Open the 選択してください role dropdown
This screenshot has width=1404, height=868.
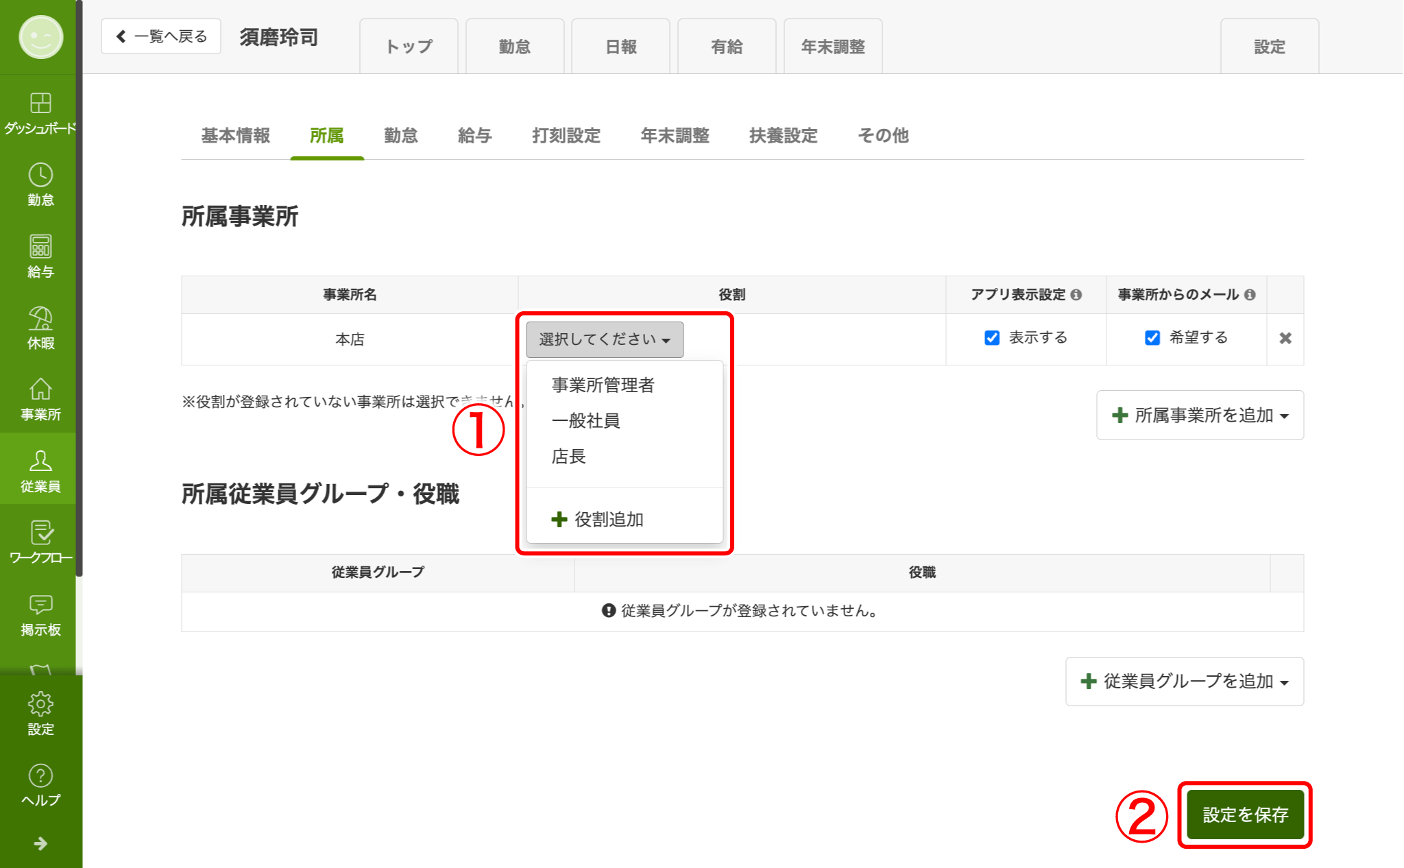[604, 339]
